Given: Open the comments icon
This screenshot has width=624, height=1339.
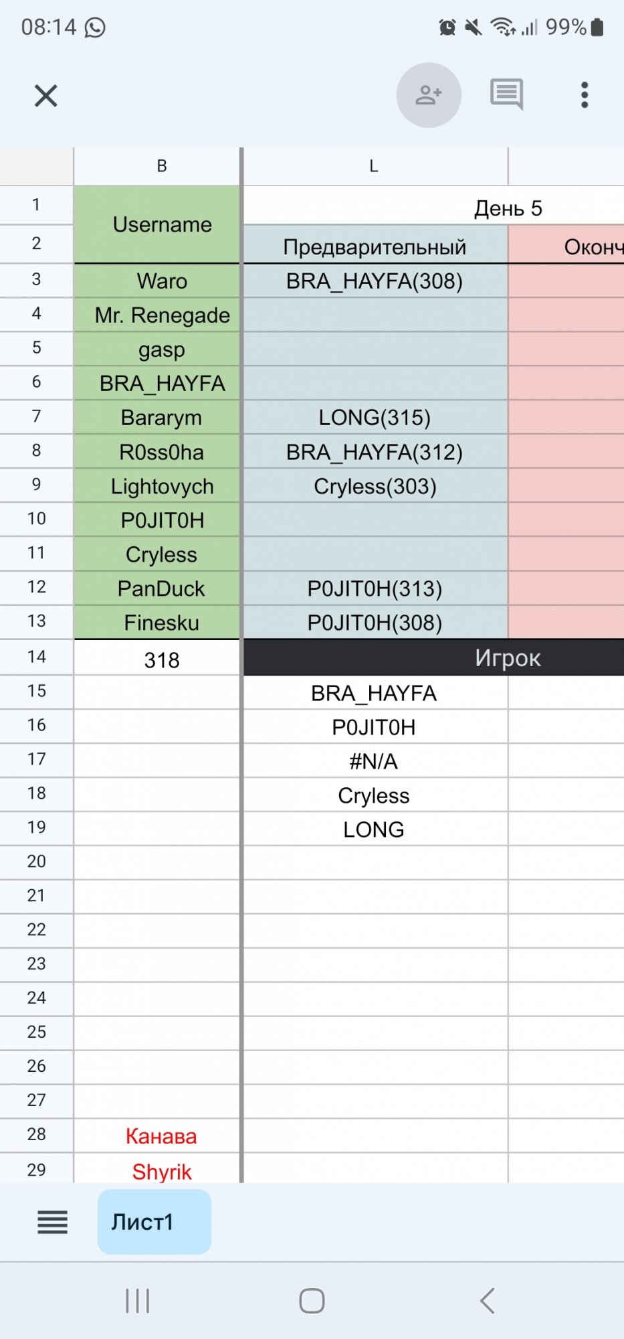Looking at the screenshot, I should pyautogui.click(x=506, y=94).
